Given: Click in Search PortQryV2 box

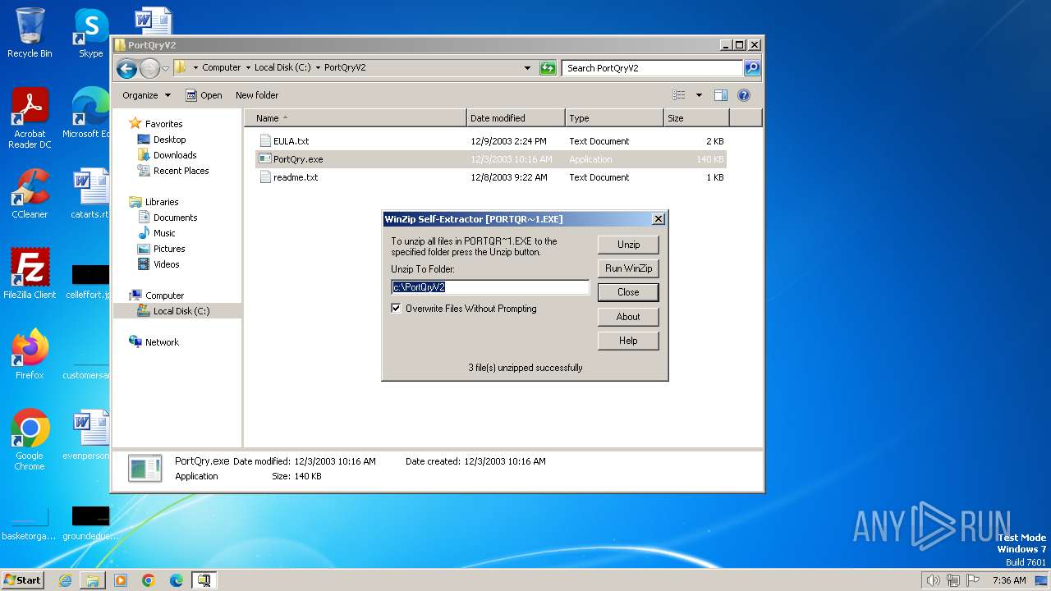Looking at the screenshot, I should (x=653, y=68).
